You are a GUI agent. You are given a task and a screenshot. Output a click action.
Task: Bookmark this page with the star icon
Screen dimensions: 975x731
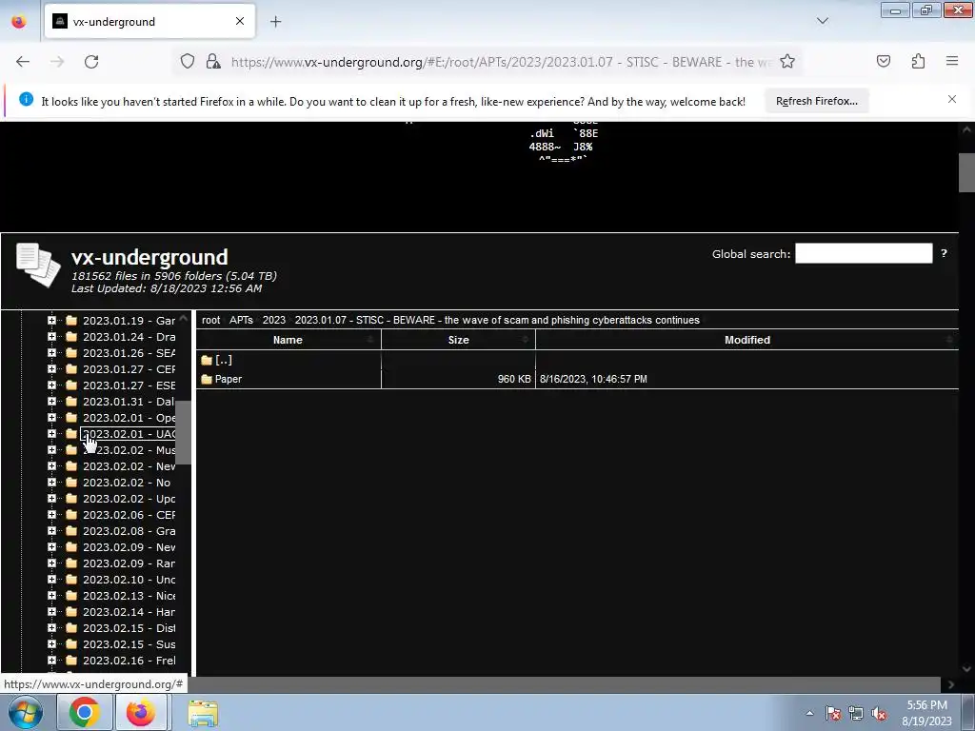pos(787,62)
